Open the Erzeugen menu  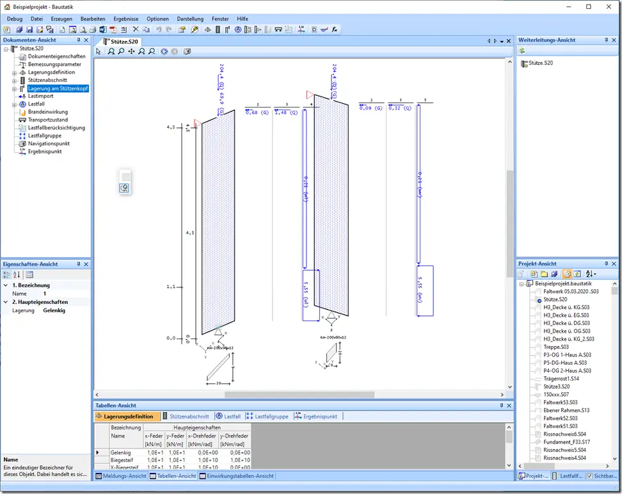pos(61,19)
